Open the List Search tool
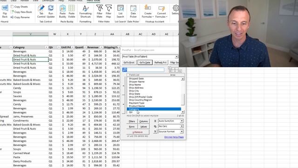This screenshot has height=168, width=298. point(120,11)
